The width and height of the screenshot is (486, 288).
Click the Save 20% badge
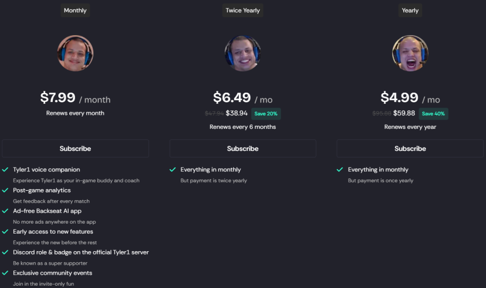tap(266, 114)
